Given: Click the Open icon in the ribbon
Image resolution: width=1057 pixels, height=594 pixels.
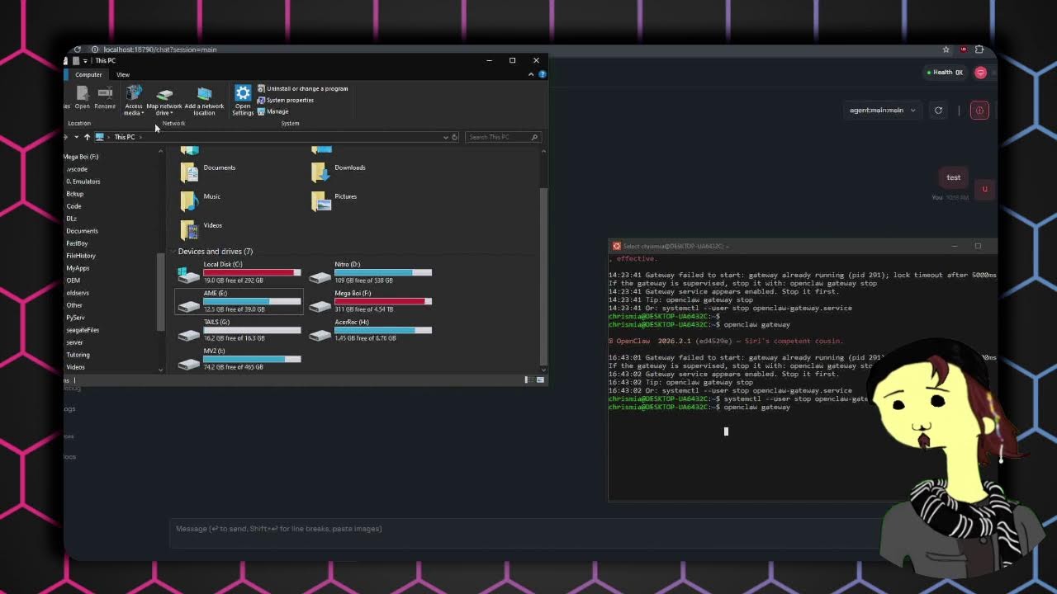Looking at the screenshot, I should pyautogui.click(x=83, y=97).
